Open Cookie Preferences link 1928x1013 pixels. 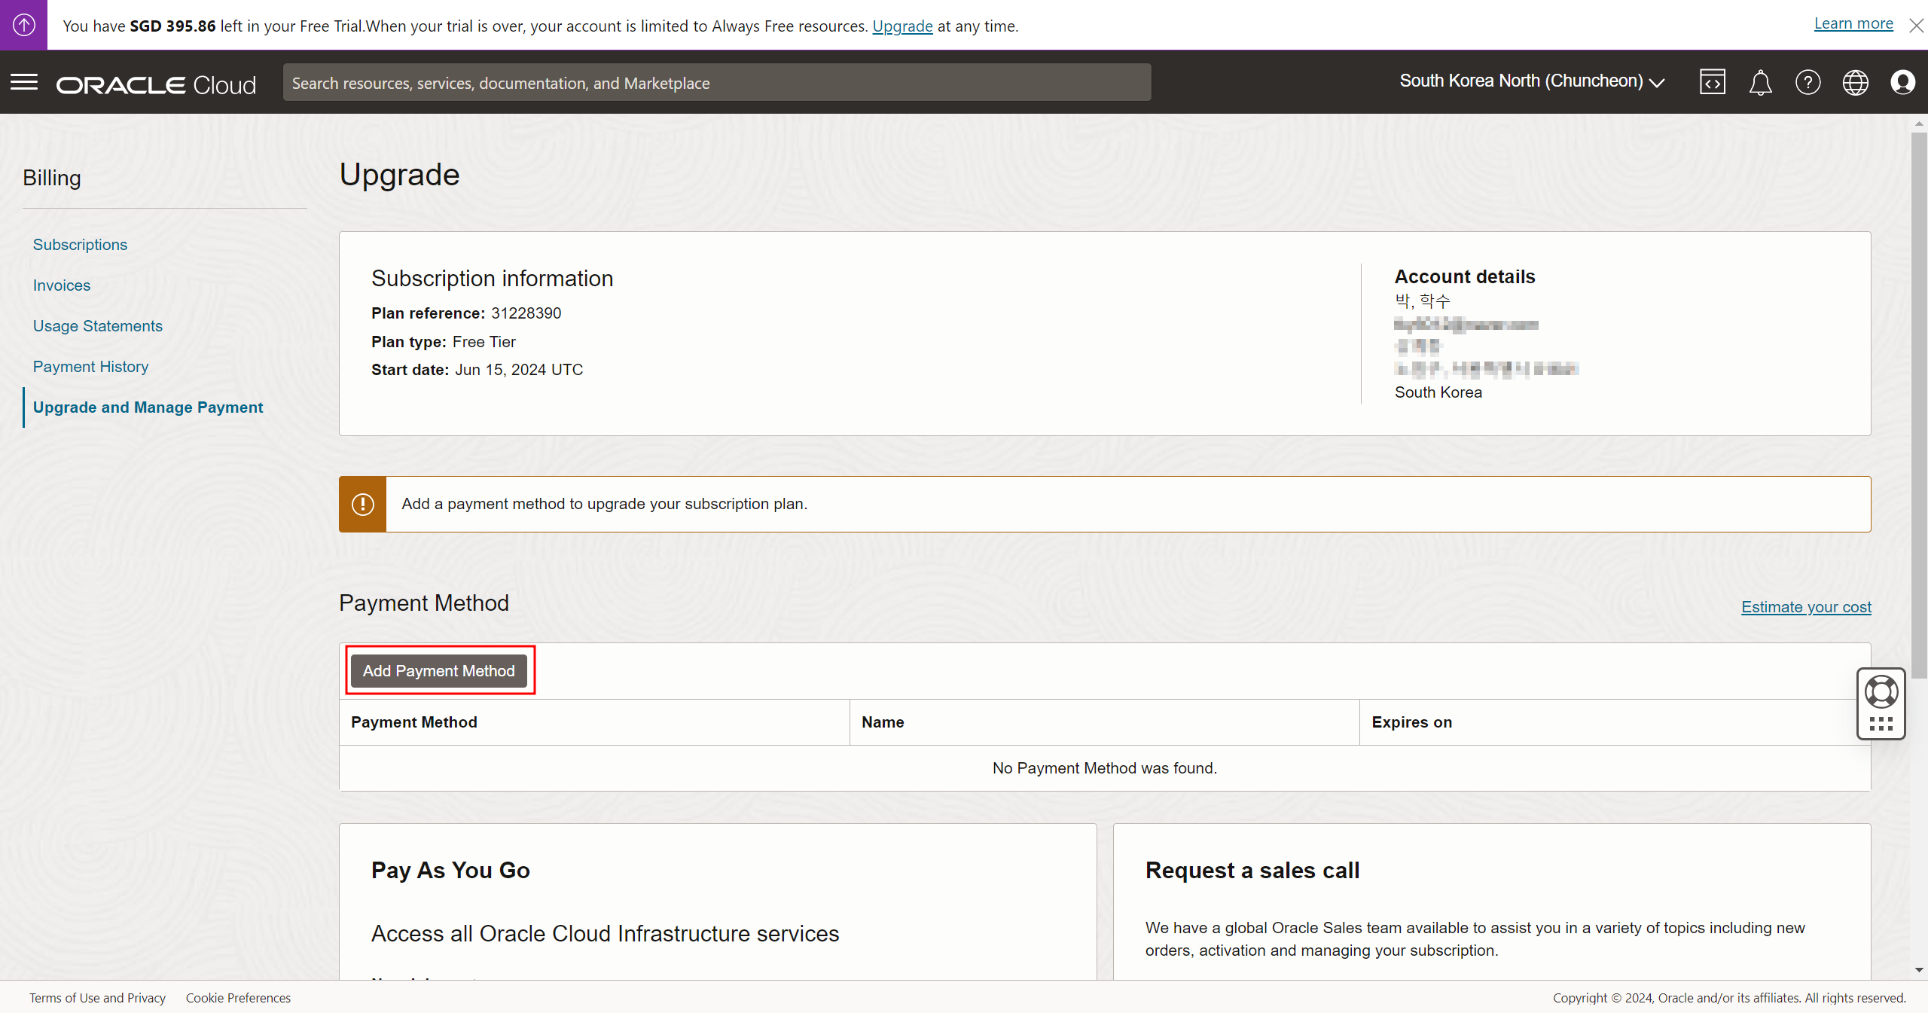238,998
